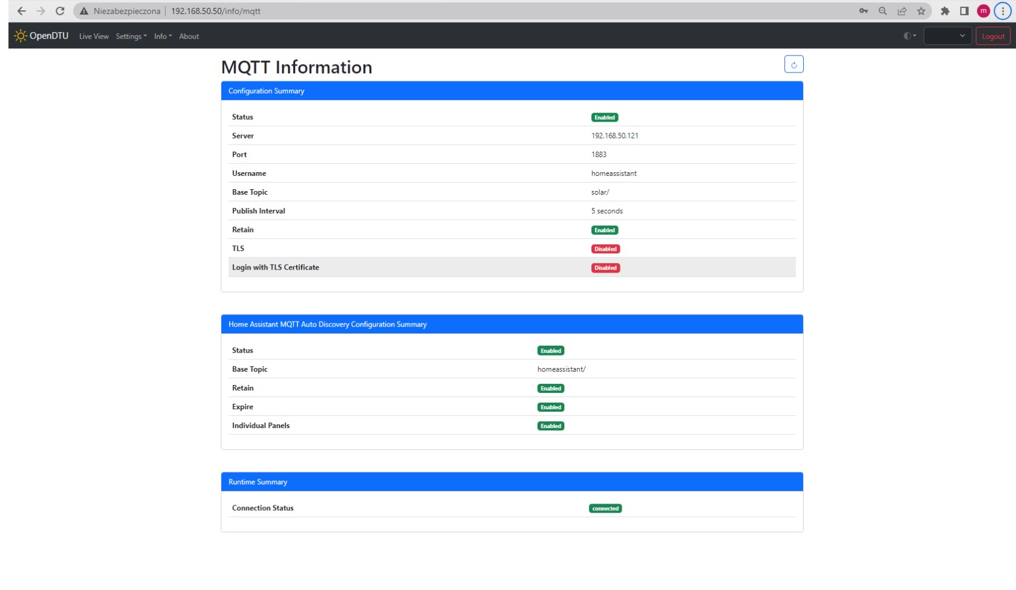
Task: Open the About page
Action: pyautogui.click(x=189, y=36)
